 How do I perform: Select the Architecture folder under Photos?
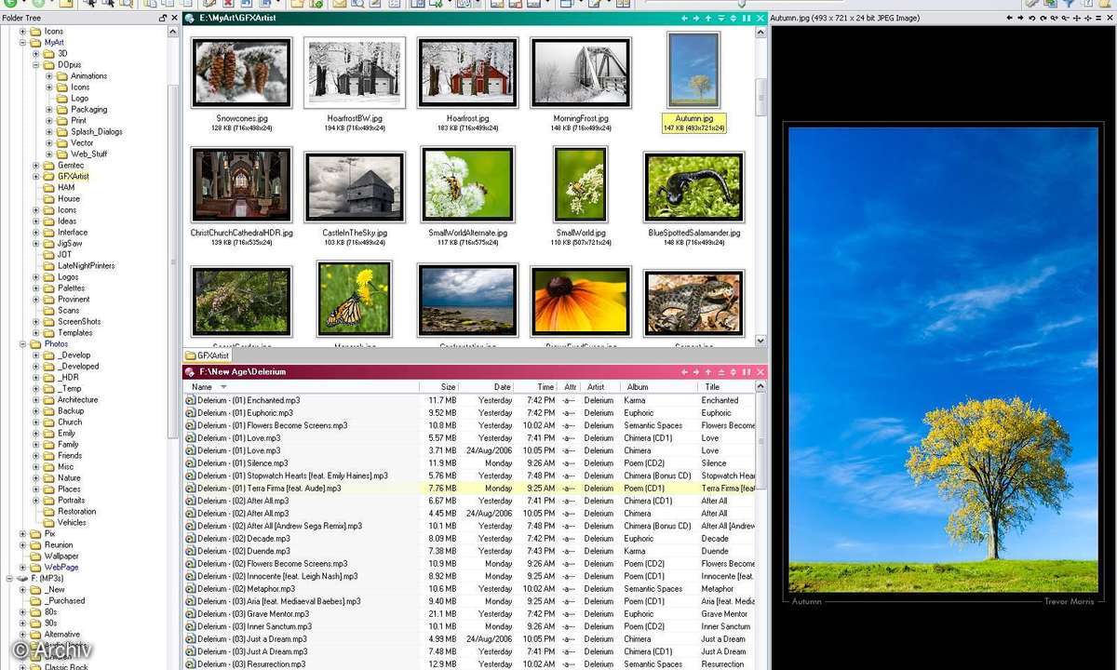pyautogui.click(x=77, y=399)
